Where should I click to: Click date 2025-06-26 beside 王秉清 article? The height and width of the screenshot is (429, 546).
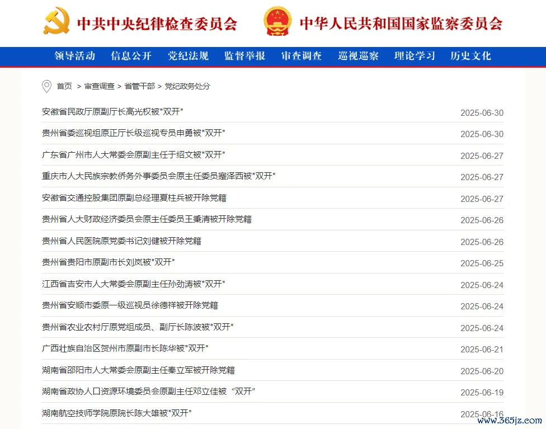point(482,220)
